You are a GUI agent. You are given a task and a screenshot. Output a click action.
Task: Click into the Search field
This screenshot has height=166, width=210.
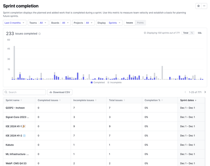point(24,92)
